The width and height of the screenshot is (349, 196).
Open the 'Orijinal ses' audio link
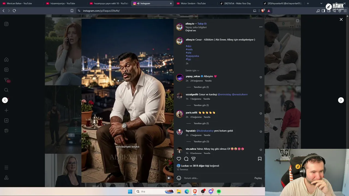click(x=191, y=30)
